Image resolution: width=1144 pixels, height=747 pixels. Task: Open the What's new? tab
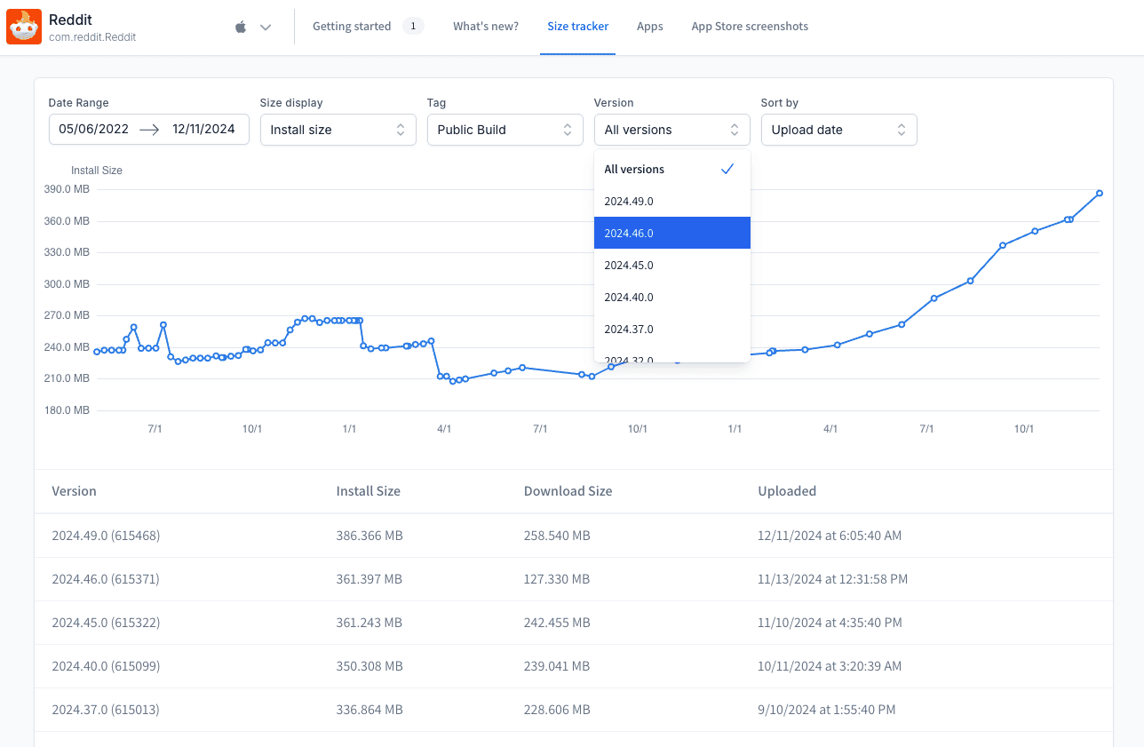tap(485, 26)
